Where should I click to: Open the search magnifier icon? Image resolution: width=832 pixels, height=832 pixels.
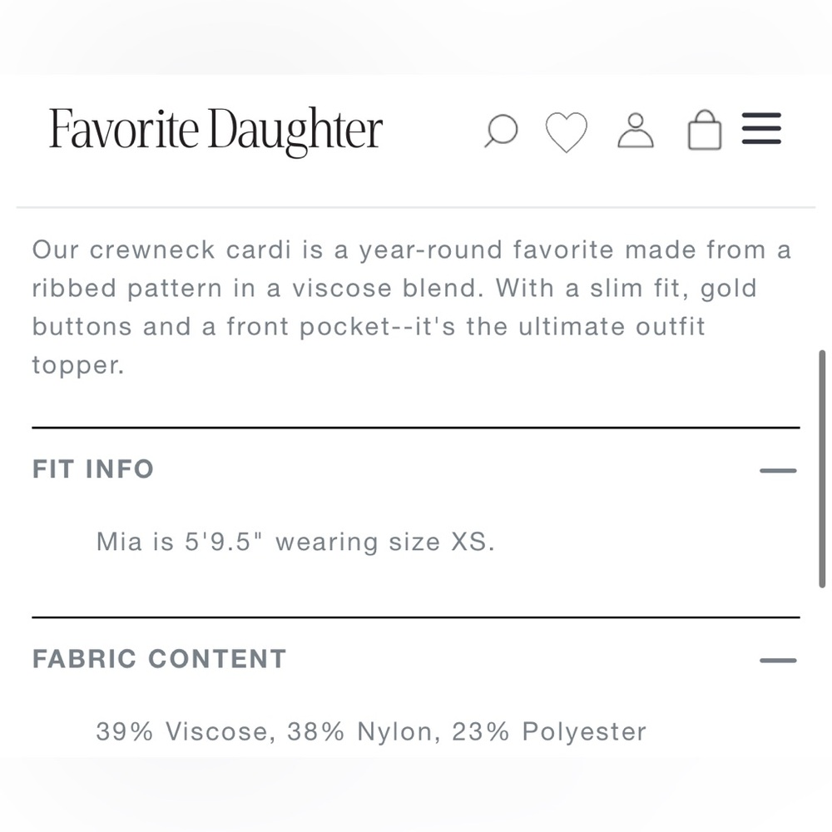(501, 131)
